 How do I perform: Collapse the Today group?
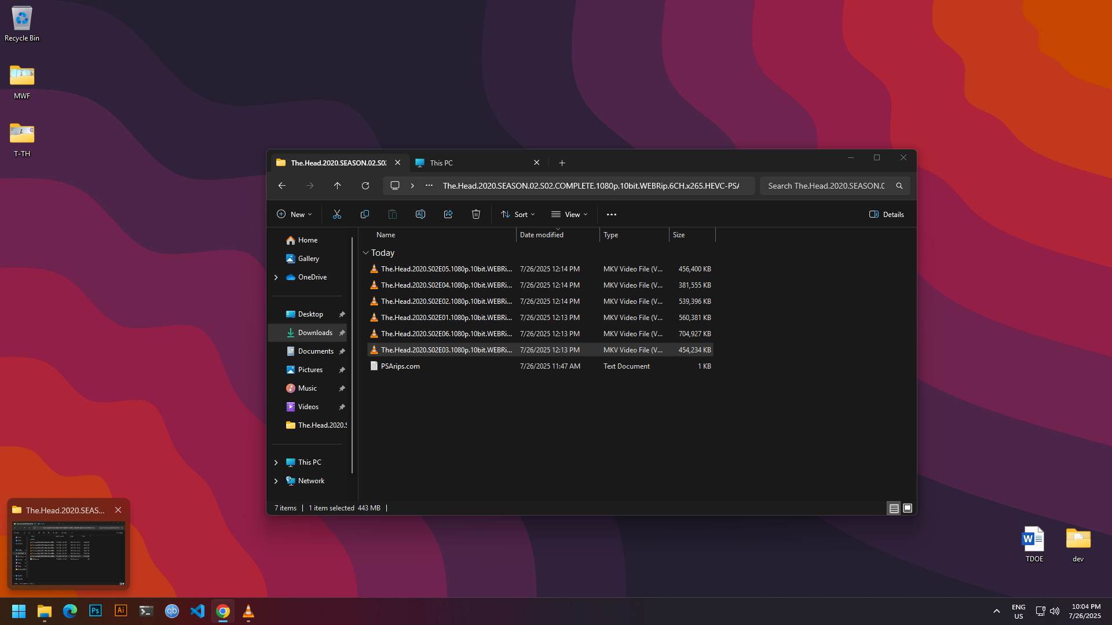tap(365, 253)
